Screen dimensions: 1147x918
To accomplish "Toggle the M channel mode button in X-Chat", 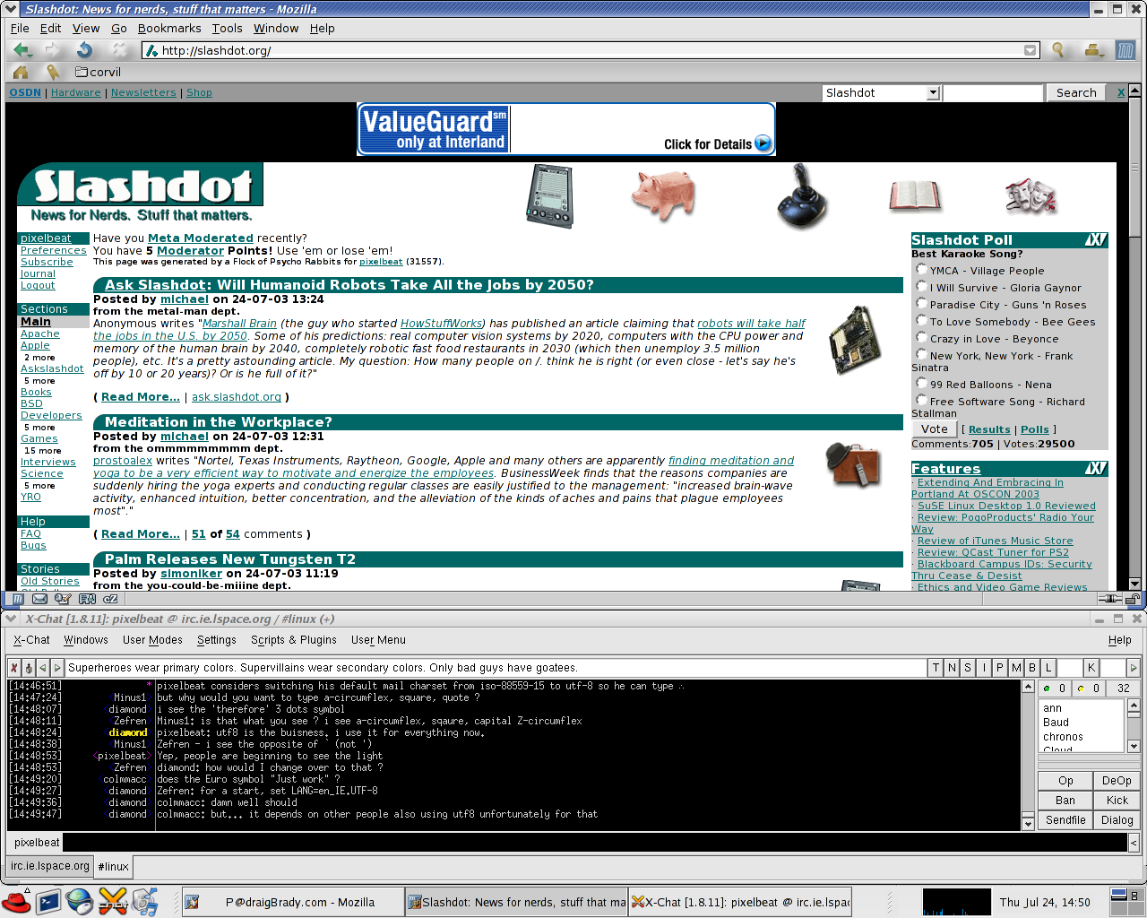I will point(1016,667).
